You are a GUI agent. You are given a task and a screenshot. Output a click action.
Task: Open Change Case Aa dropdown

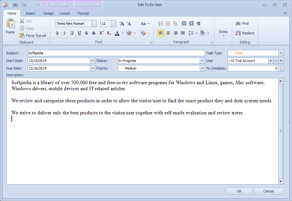[x=145, y=23]
